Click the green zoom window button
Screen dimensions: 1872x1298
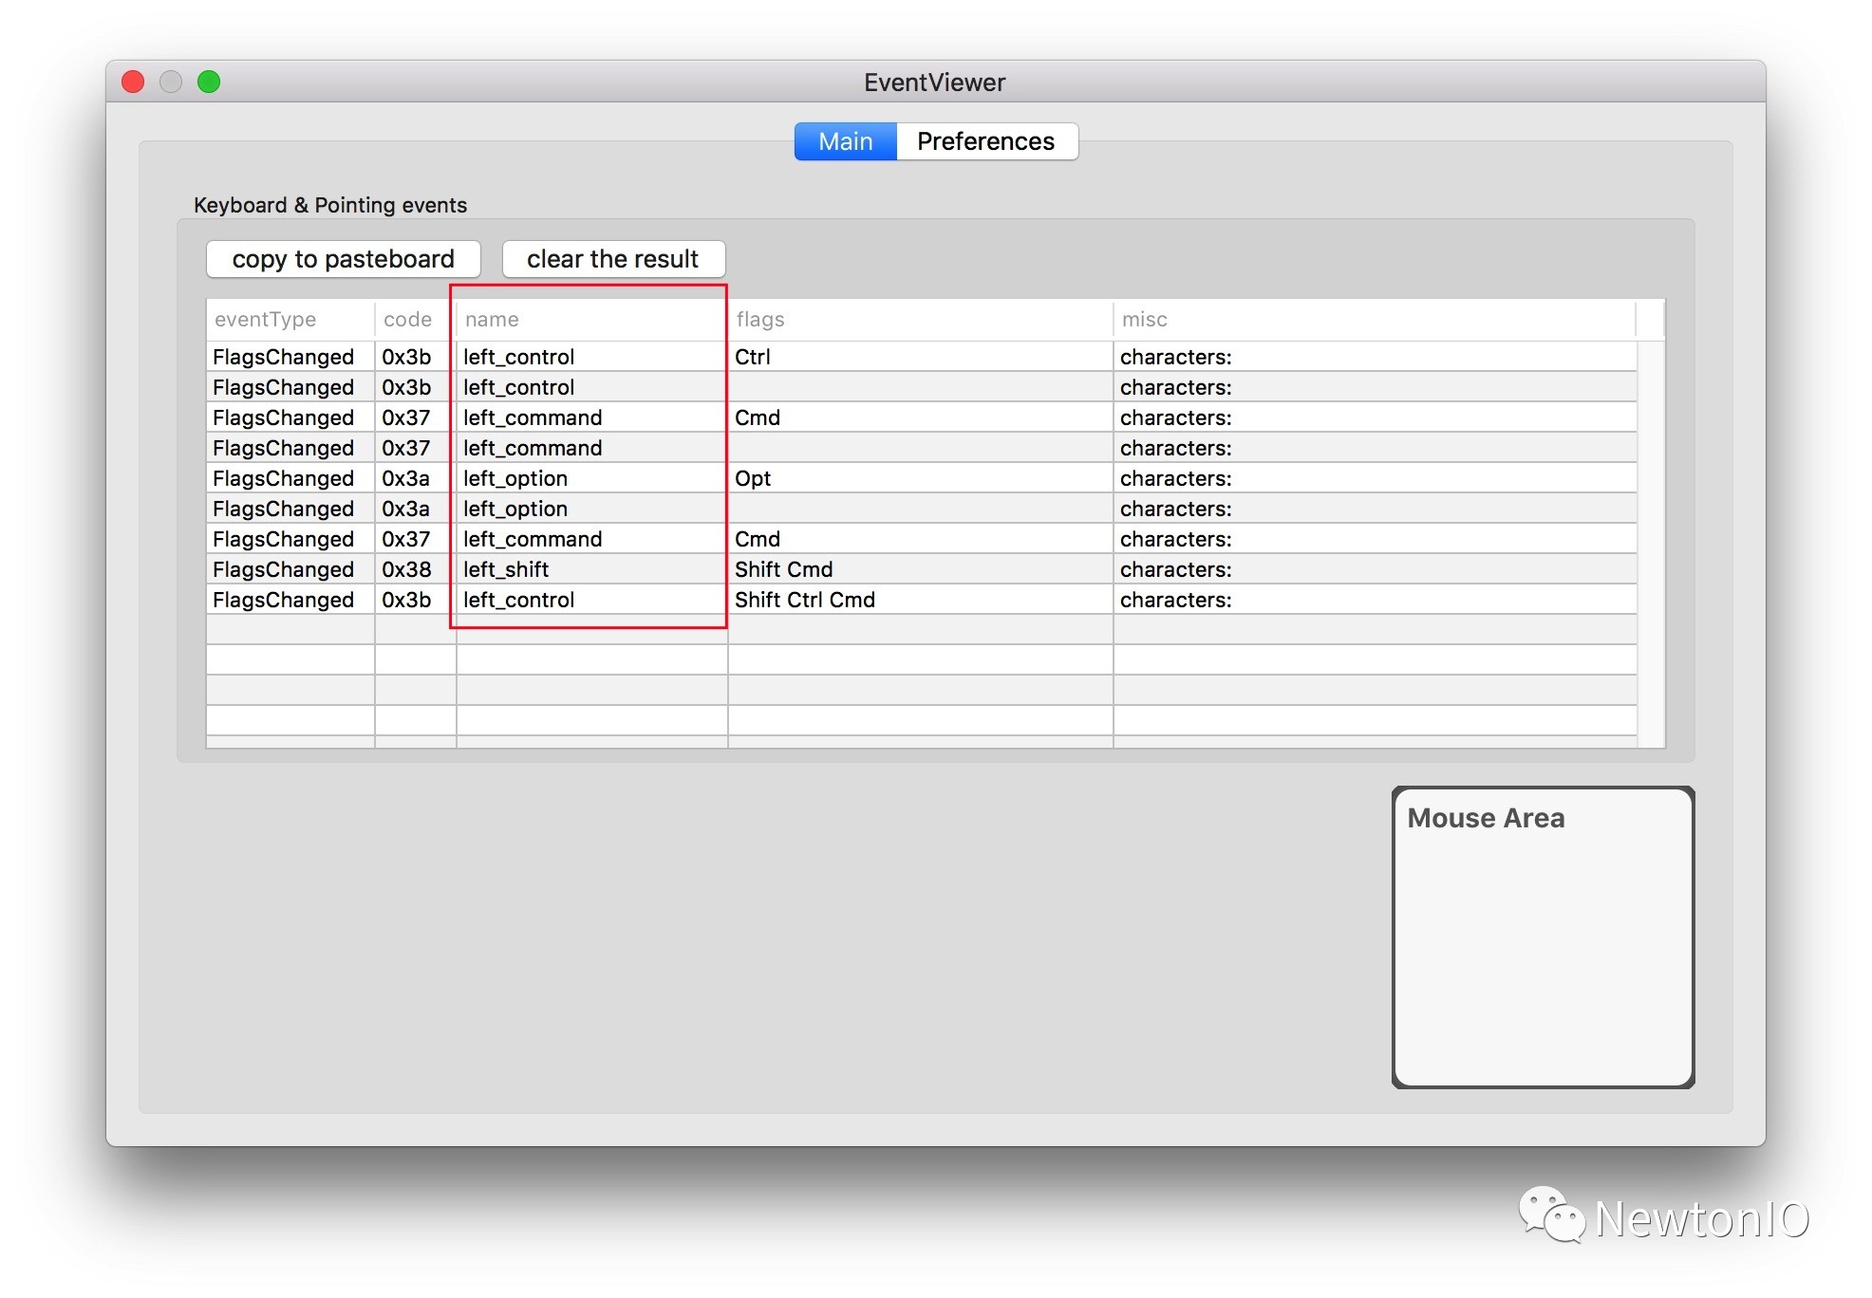pos(209,83)
